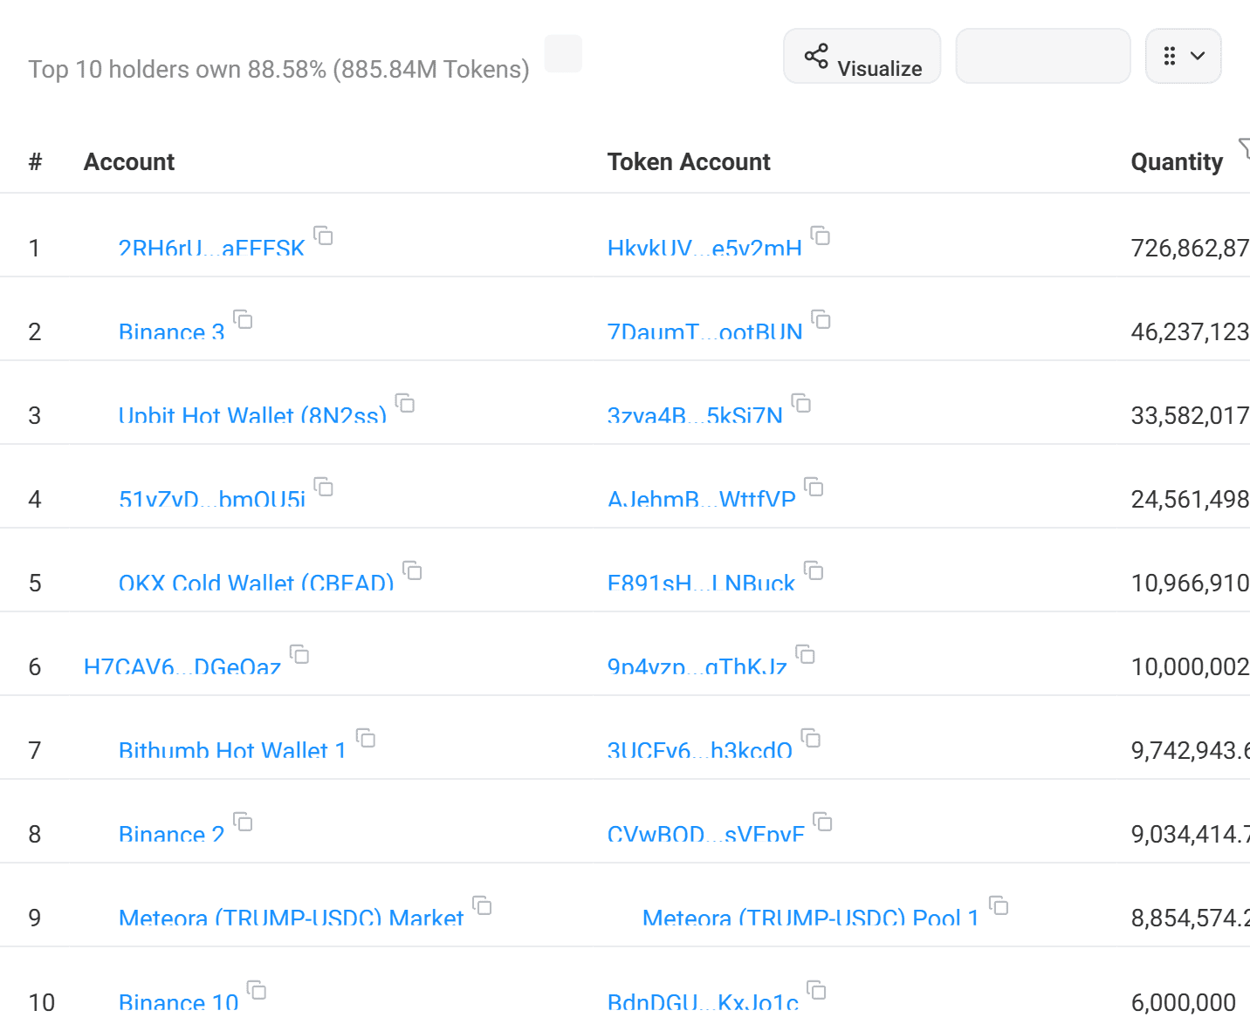Copy the Binance 2 account address
The image size is (1250, 1031).
(244, 822)
